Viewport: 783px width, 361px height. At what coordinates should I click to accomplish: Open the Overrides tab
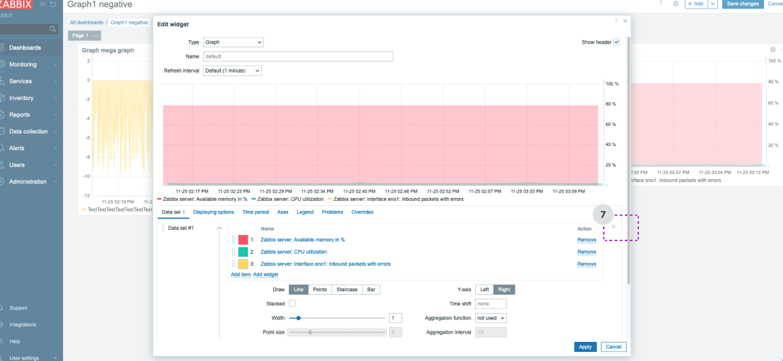pyautogui.click(x=362, y=212)
